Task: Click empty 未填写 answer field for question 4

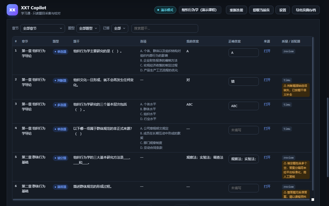Action: coord(244,130)
